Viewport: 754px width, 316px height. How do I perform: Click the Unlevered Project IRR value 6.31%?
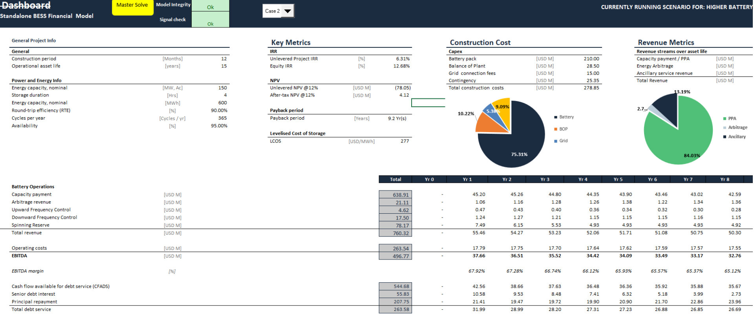click(x=403, y=59)
